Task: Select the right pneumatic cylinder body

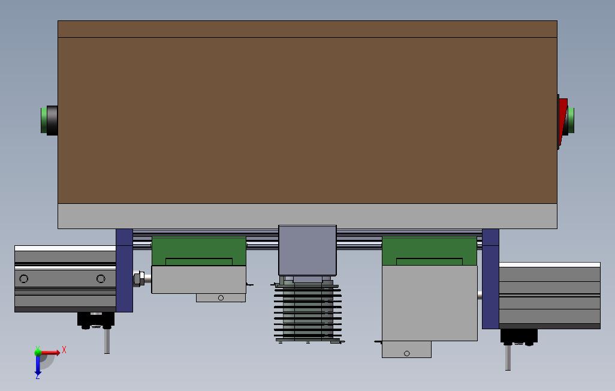Action: 550,296
